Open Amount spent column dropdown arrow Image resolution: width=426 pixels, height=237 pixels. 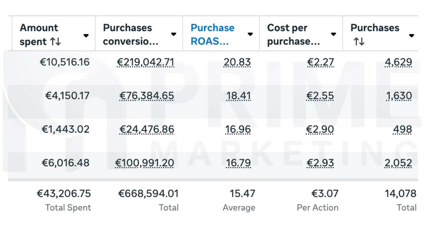tap(86, 36)
